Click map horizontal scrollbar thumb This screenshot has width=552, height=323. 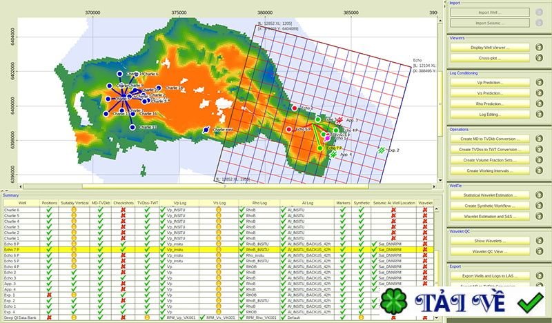(226, 186)
